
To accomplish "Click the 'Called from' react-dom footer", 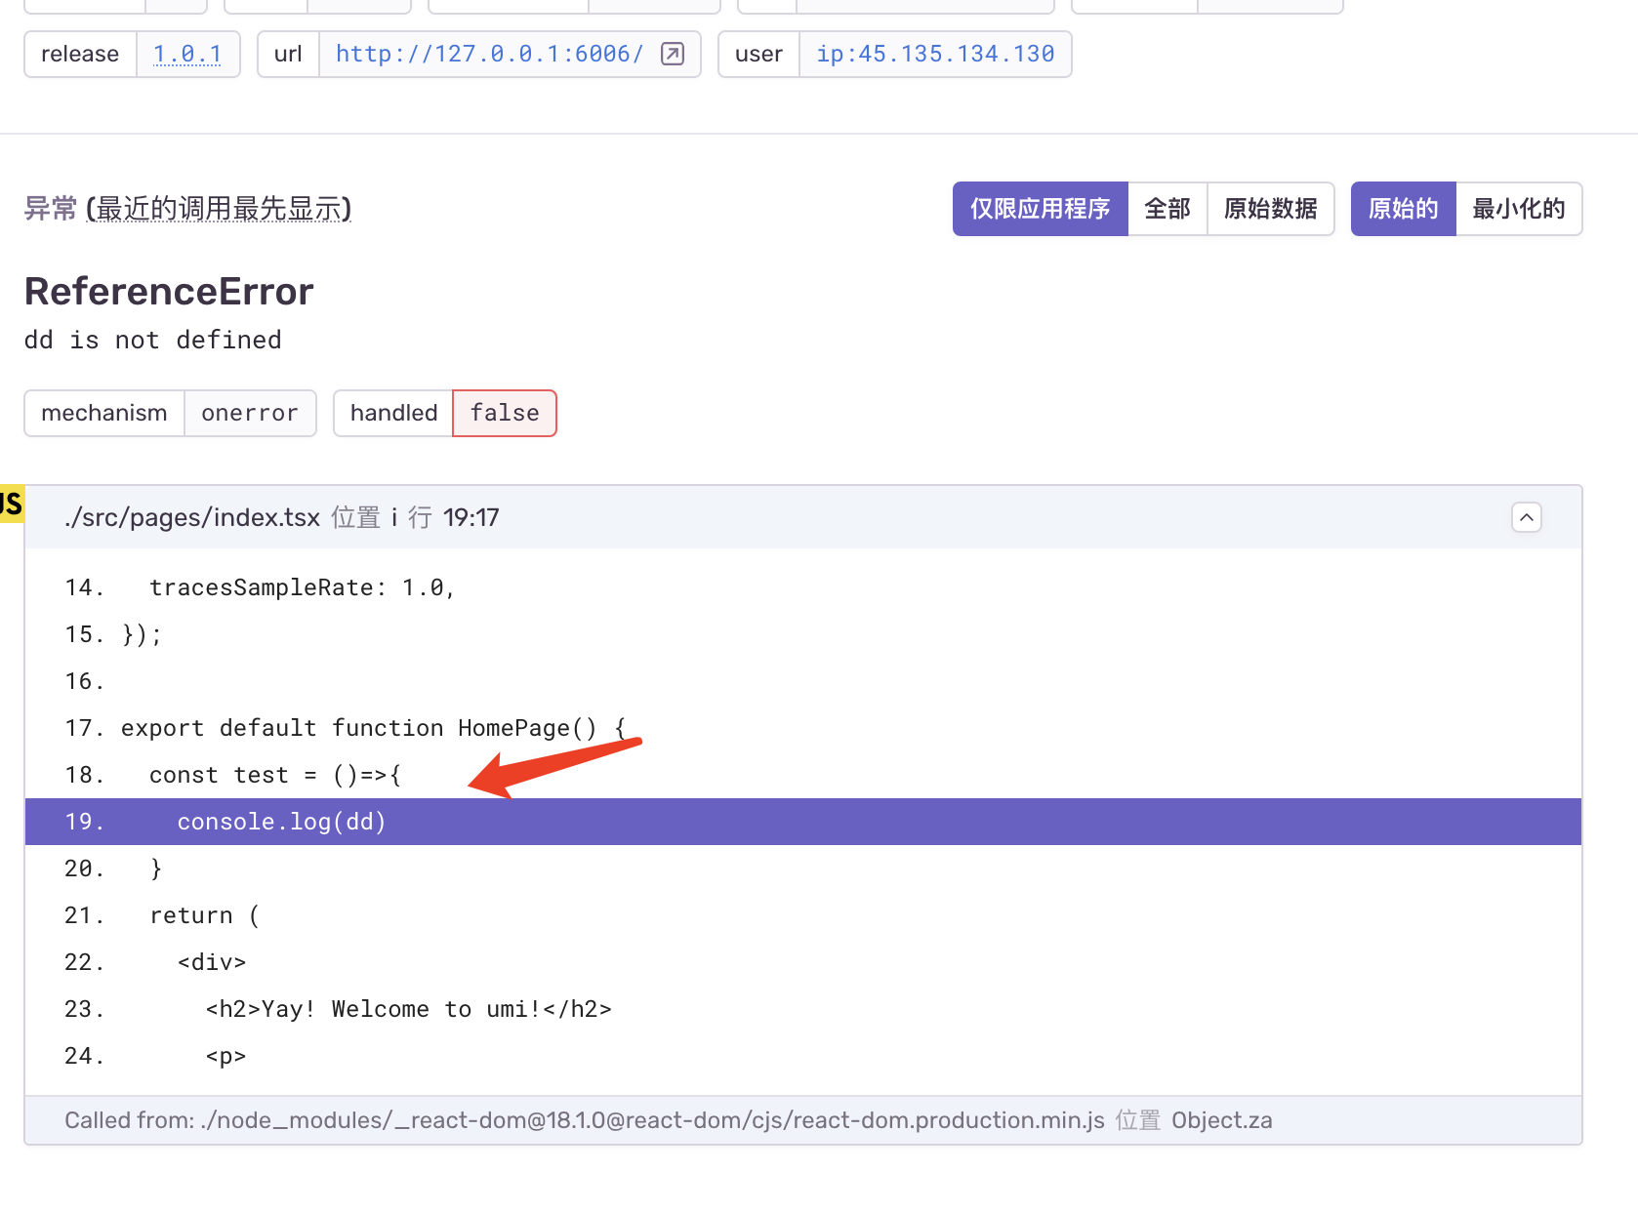I will point(803,1120).
